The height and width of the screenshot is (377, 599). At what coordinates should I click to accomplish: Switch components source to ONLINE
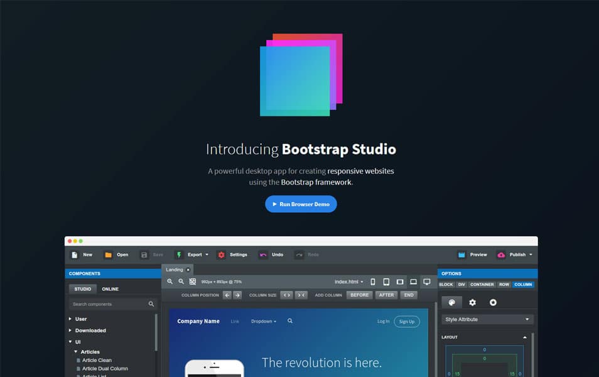click(x=110, y=289)
